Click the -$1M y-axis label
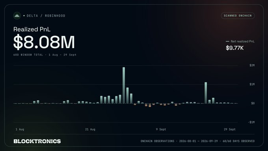Image resolution: width=268 pixels, height=151 pixels. [251, 122]
